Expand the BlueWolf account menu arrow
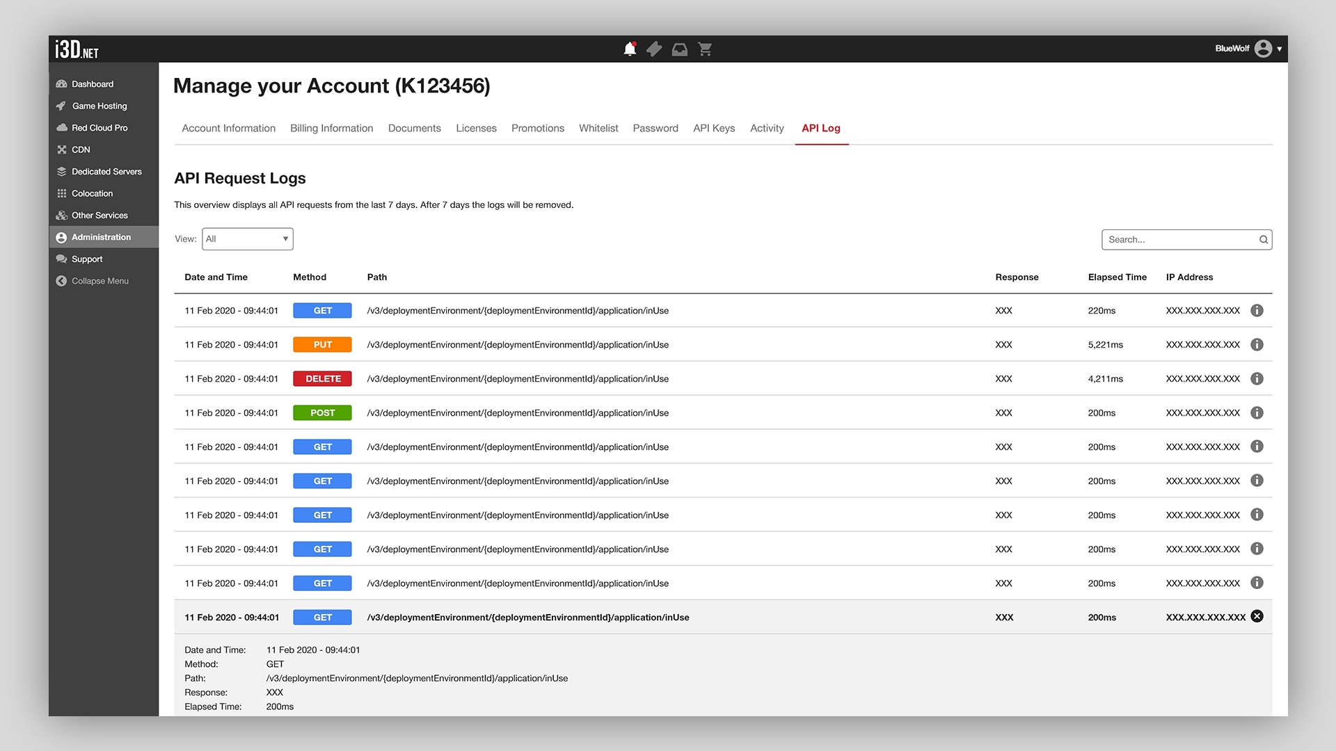This screenshot has width=1336, height=751. [1280, 49]
